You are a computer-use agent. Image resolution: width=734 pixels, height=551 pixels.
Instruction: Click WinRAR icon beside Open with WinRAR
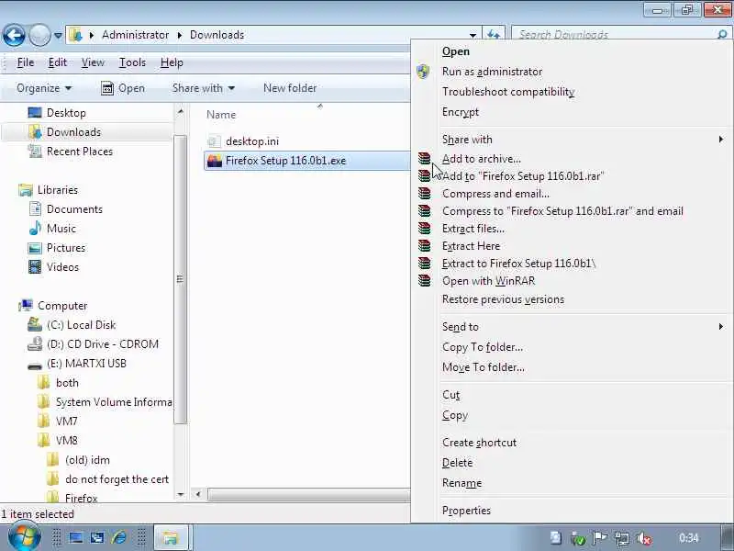click(424, 281)
